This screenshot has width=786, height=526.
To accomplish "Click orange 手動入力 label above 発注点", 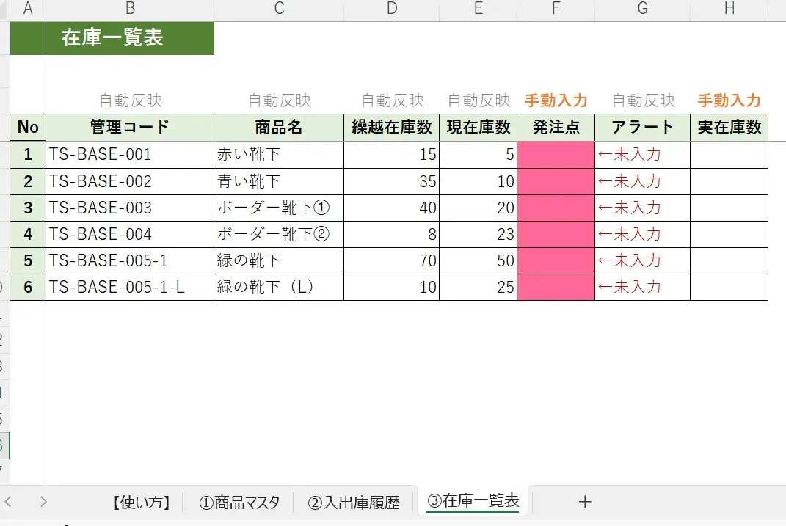I will (x=556, y=101).
